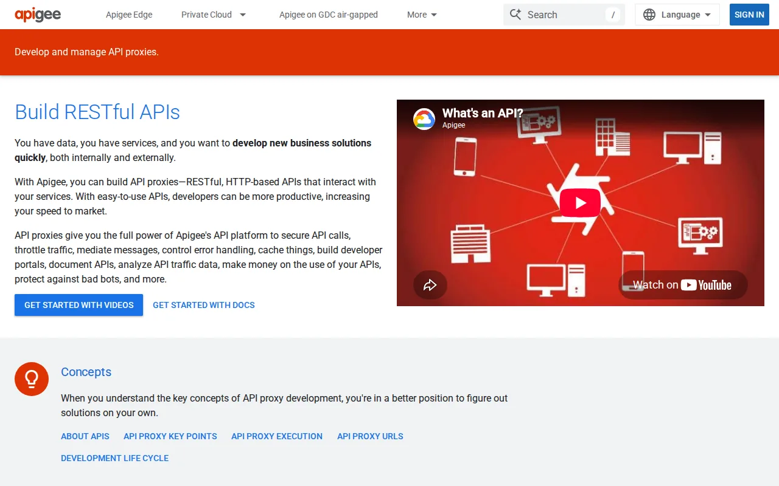Click GET STARTED WITH VIDEOS button
The image size is (779, 486).
click(79, 305)
